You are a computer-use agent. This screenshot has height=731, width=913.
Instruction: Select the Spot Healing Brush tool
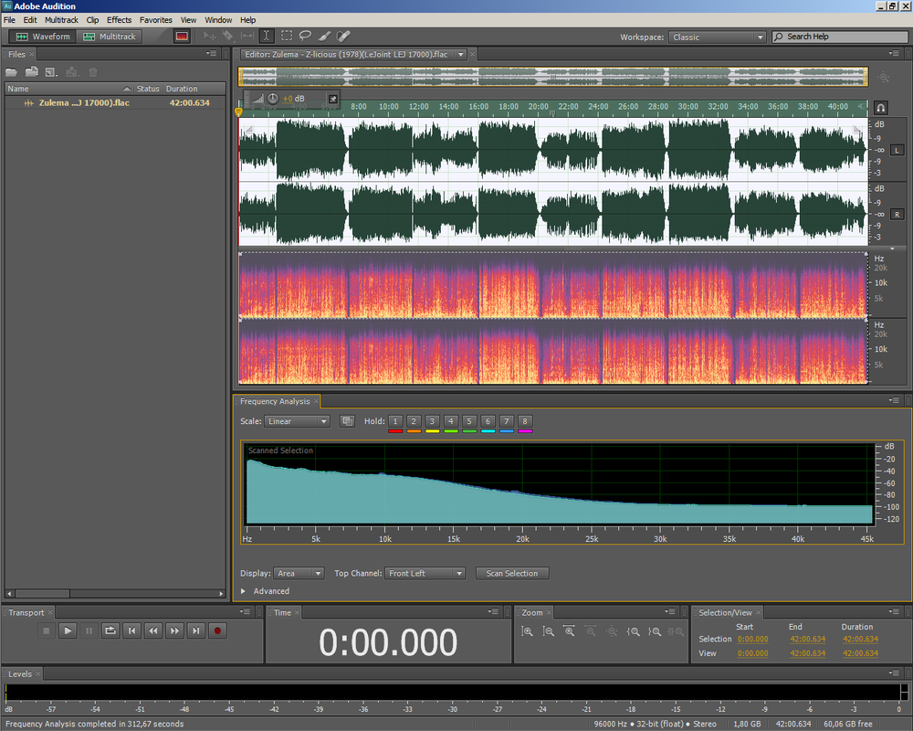pyautogui.click(x=343, y=37)
